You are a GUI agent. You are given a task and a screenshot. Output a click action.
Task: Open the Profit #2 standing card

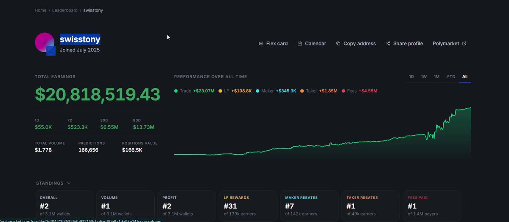click(187, 206)
